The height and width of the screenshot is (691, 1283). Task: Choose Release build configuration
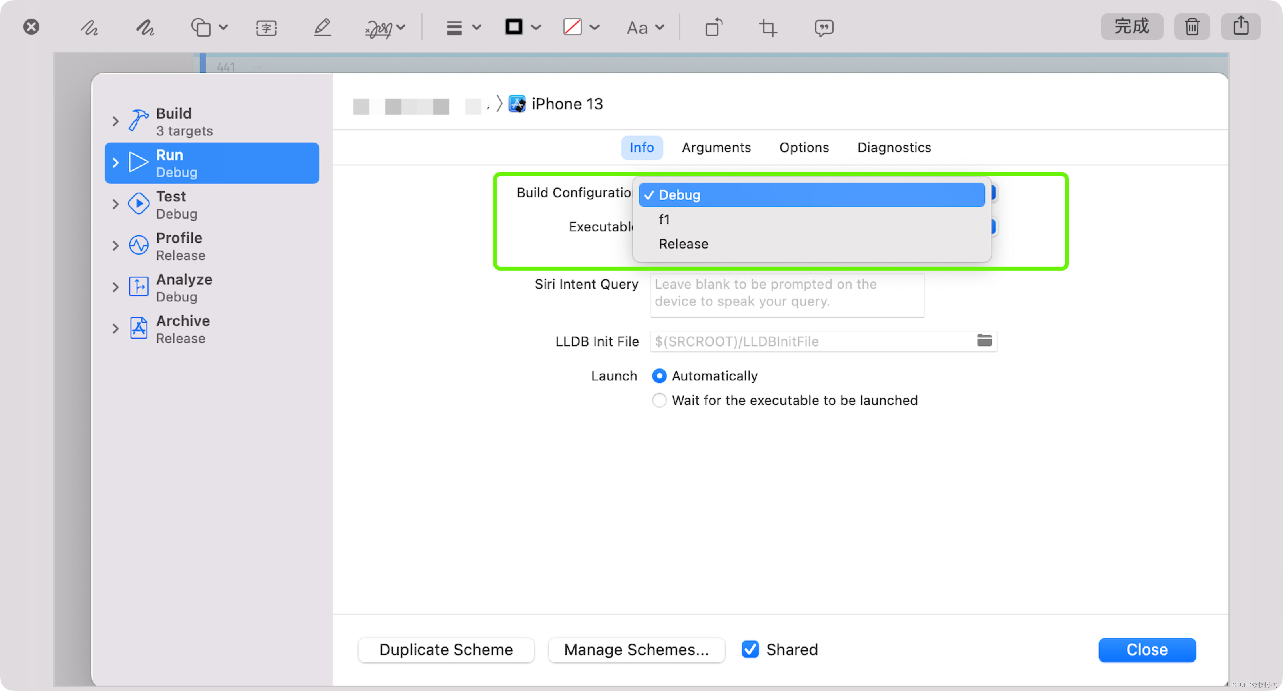click(812, 244)
